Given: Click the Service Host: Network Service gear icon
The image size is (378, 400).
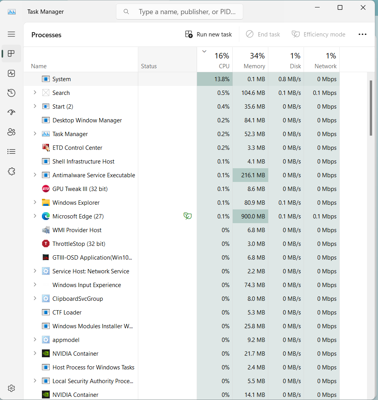Looking at the screenshot, I should coord(45,271).
